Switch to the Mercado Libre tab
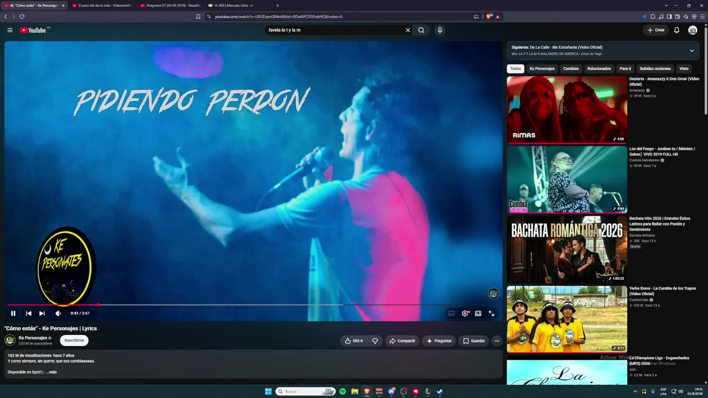 (238, 6)
